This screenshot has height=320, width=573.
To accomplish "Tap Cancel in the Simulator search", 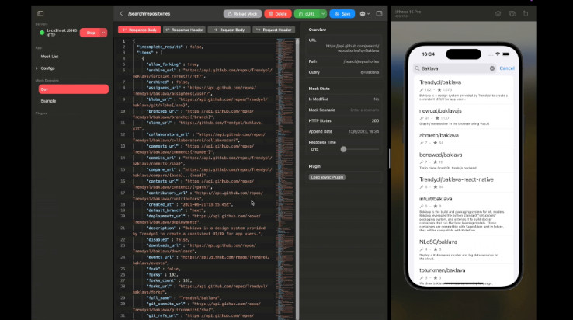I will [507, 68].
